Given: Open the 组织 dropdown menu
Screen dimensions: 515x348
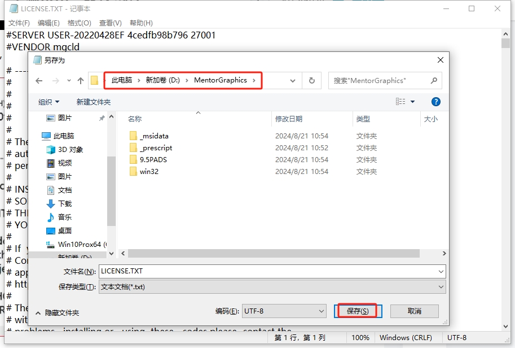Looking at the screenshot, I should click(x=49, y=102).
